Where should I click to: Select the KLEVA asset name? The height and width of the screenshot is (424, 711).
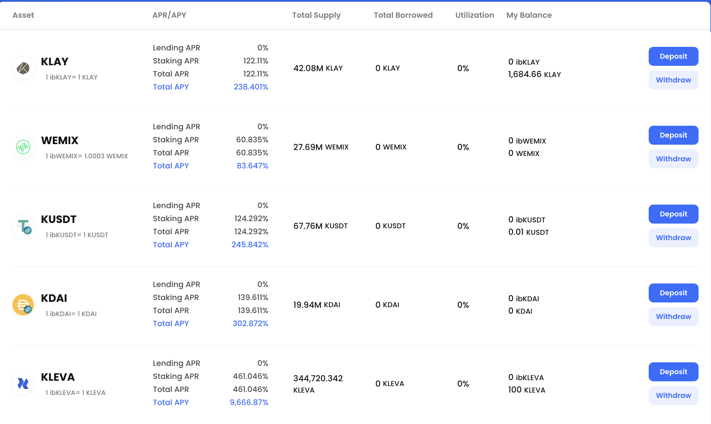coord(58,377)
